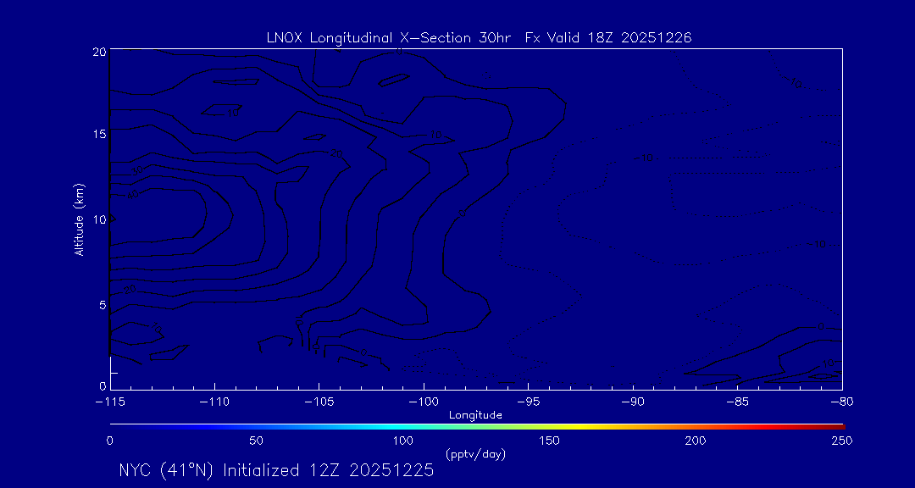
Task: Click the longitude tick label -95
Action: 528,402
